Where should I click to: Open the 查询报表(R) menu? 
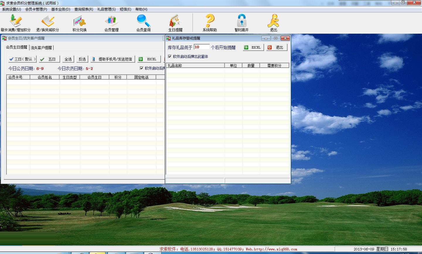pyautogui.click(x=84, y=9)
